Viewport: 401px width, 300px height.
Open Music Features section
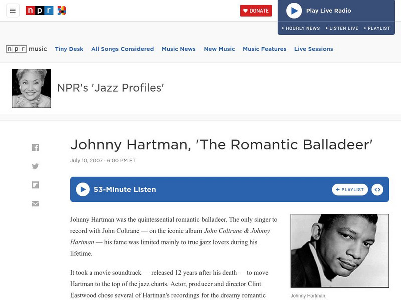(265, 49)
